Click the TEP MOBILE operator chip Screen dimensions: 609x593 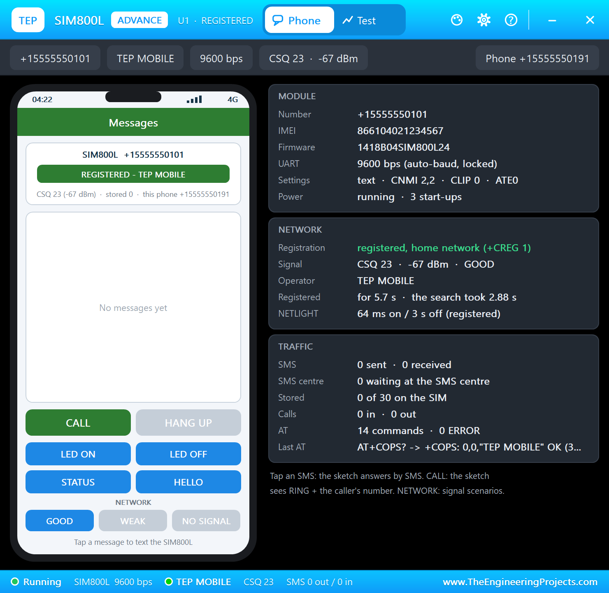point(145,58)
